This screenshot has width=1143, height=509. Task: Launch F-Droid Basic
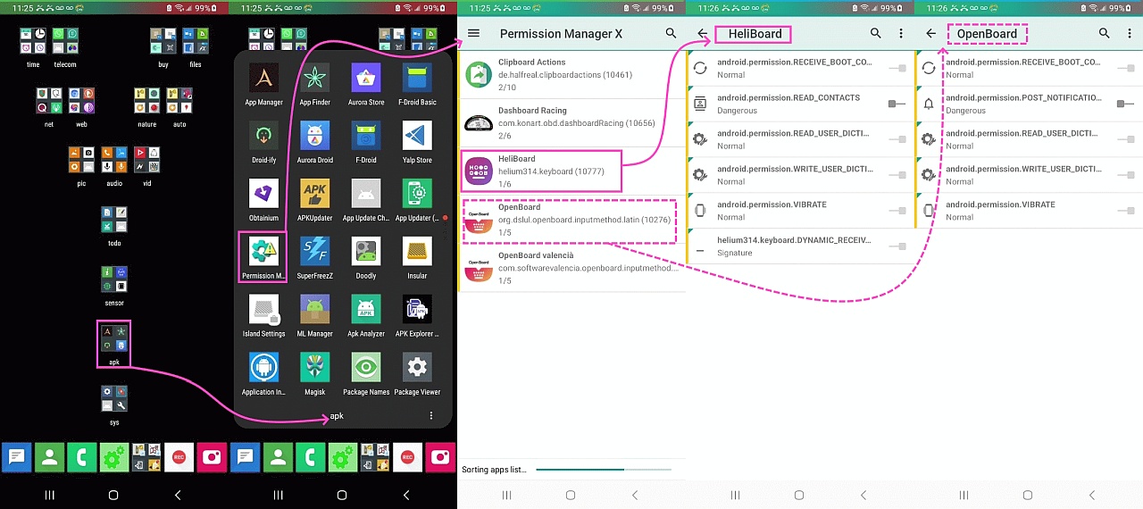[417, 79]
